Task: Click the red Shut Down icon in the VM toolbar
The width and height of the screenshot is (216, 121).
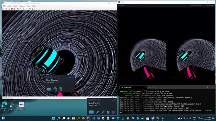Action: (x=12, y=9)
